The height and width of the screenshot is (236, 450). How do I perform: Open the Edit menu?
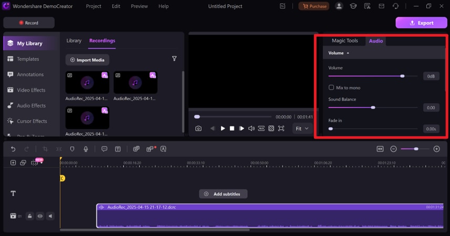116,6
